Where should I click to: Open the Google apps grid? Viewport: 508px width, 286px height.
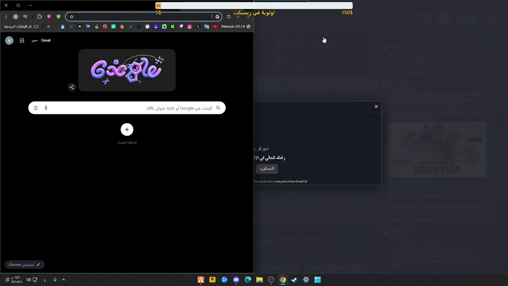(22, 40)
